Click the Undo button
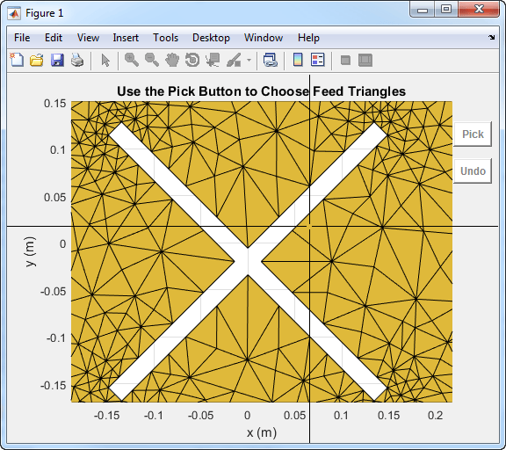 [x=473, y=171]
